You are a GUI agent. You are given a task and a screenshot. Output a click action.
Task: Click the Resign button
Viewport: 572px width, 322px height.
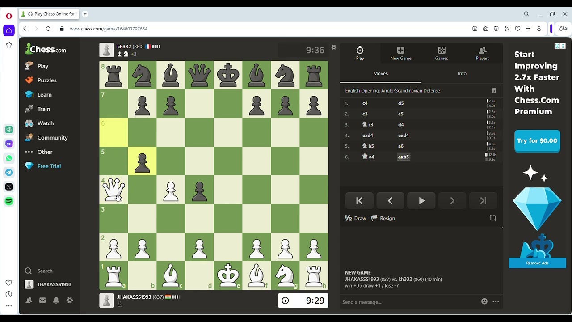[383, 218]
